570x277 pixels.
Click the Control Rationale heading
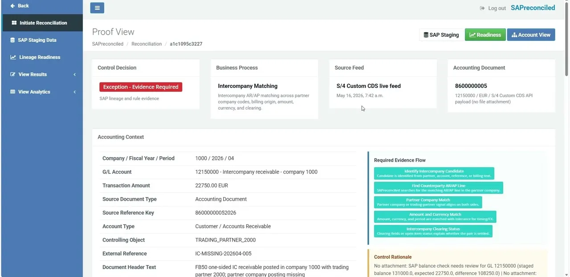(393, 257)
